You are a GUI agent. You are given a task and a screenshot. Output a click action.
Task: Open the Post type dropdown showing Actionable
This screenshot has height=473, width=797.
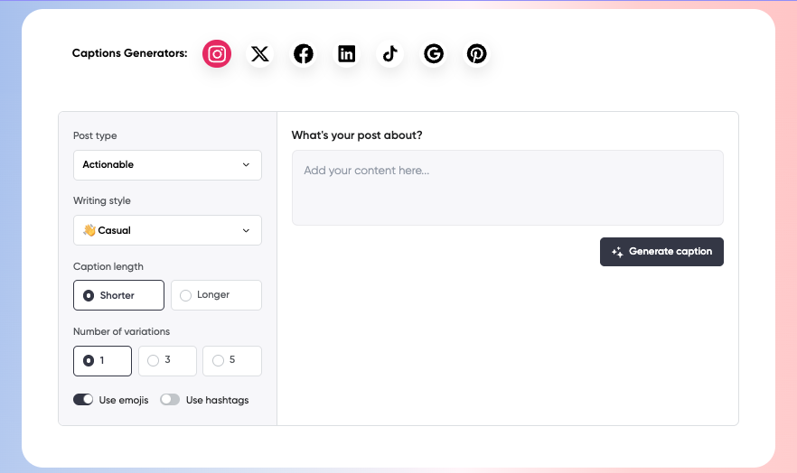click(x=167, y=165)
